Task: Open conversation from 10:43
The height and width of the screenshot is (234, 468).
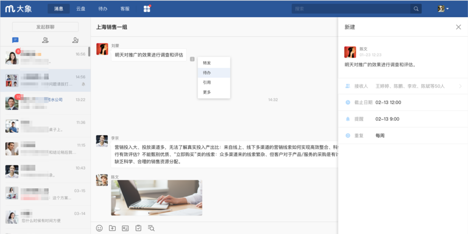Action: pos(45,172)
